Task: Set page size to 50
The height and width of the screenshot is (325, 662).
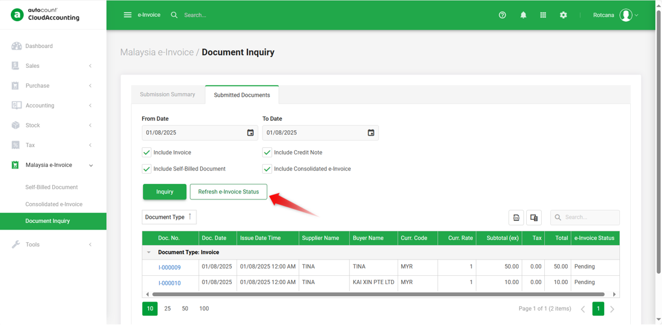Action: pos(185,309)
